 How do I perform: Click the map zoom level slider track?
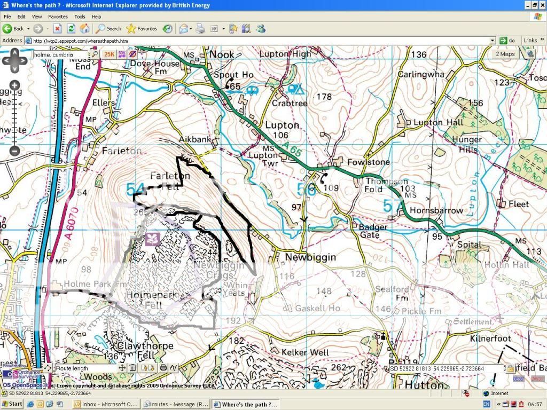point(14,118)
